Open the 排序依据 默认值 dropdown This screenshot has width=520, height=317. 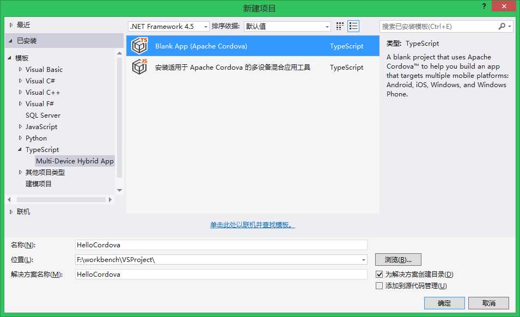287,26
